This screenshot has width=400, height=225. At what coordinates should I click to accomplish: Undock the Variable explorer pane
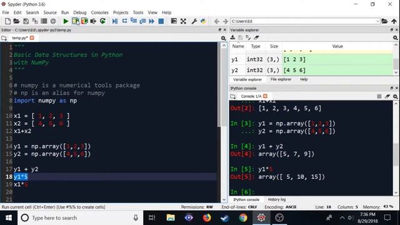point(392,30)
